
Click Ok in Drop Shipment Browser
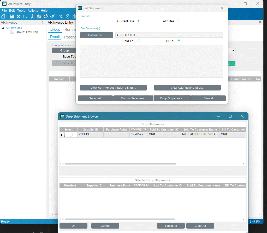[x=73, y=226]
